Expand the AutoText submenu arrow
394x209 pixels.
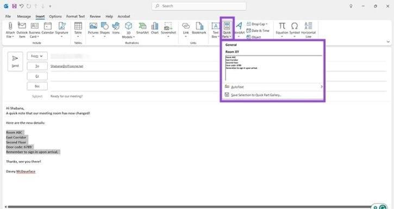[x=321, y=87]
